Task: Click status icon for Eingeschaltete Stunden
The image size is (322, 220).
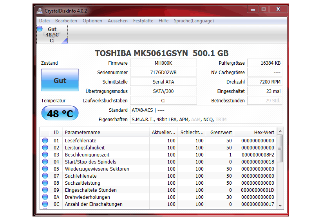Action: [45, 190]
